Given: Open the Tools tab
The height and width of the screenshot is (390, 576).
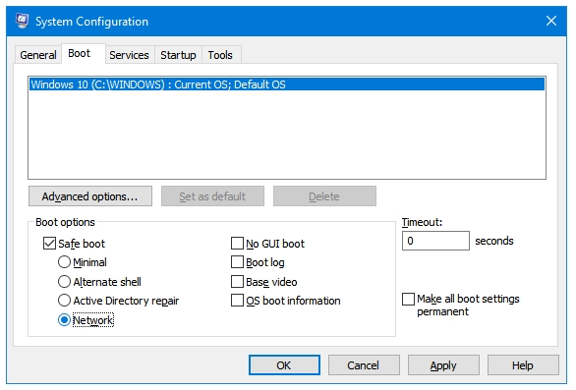Looking at the screenshot, I should (x=220, y=55).
